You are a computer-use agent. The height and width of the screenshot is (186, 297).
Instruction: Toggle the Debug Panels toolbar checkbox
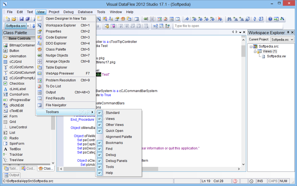pos(100,161)
